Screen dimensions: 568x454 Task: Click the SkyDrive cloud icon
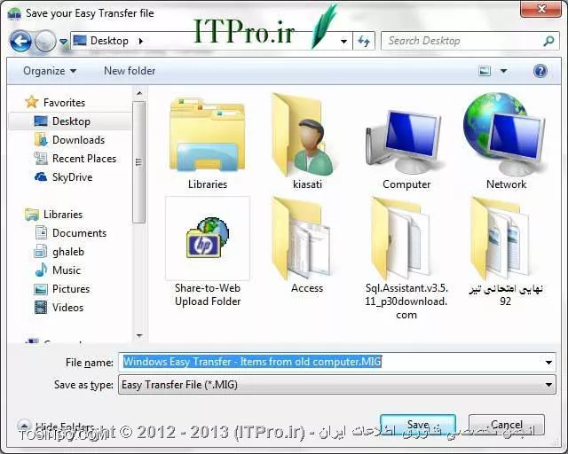(41, 177)
